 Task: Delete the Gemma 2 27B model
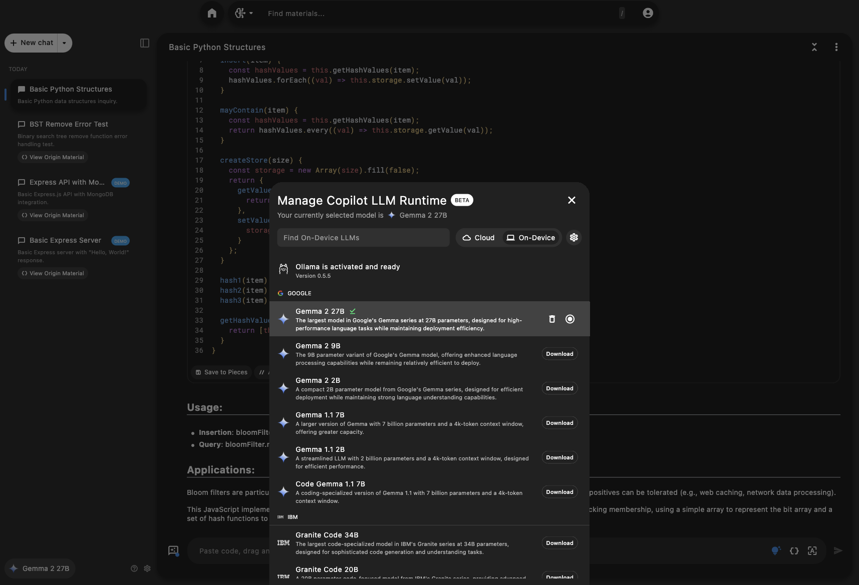tap(552, 319)
